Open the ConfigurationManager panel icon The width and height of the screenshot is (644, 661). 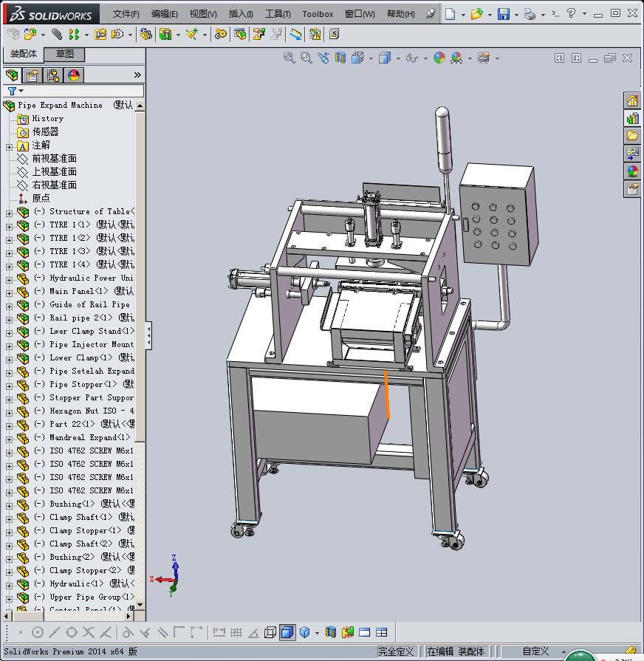click(x=53, y=75)
